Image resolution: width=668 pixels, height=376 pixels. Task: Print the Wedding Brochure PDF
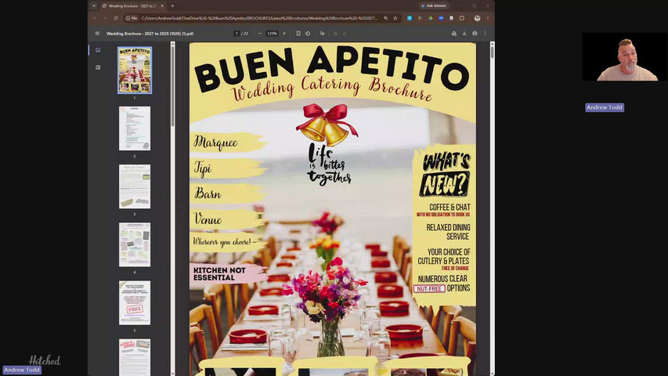click(x=475, y=33)
